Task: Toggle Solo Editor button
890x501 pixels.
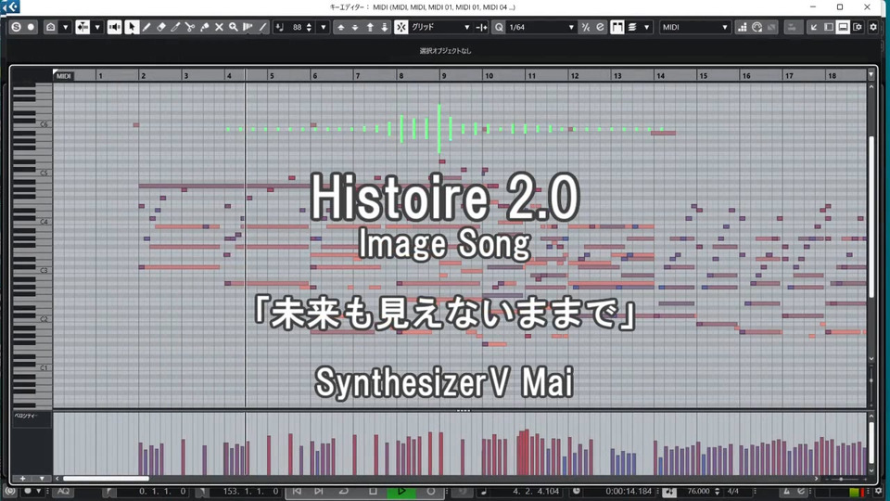Action: 16,27
